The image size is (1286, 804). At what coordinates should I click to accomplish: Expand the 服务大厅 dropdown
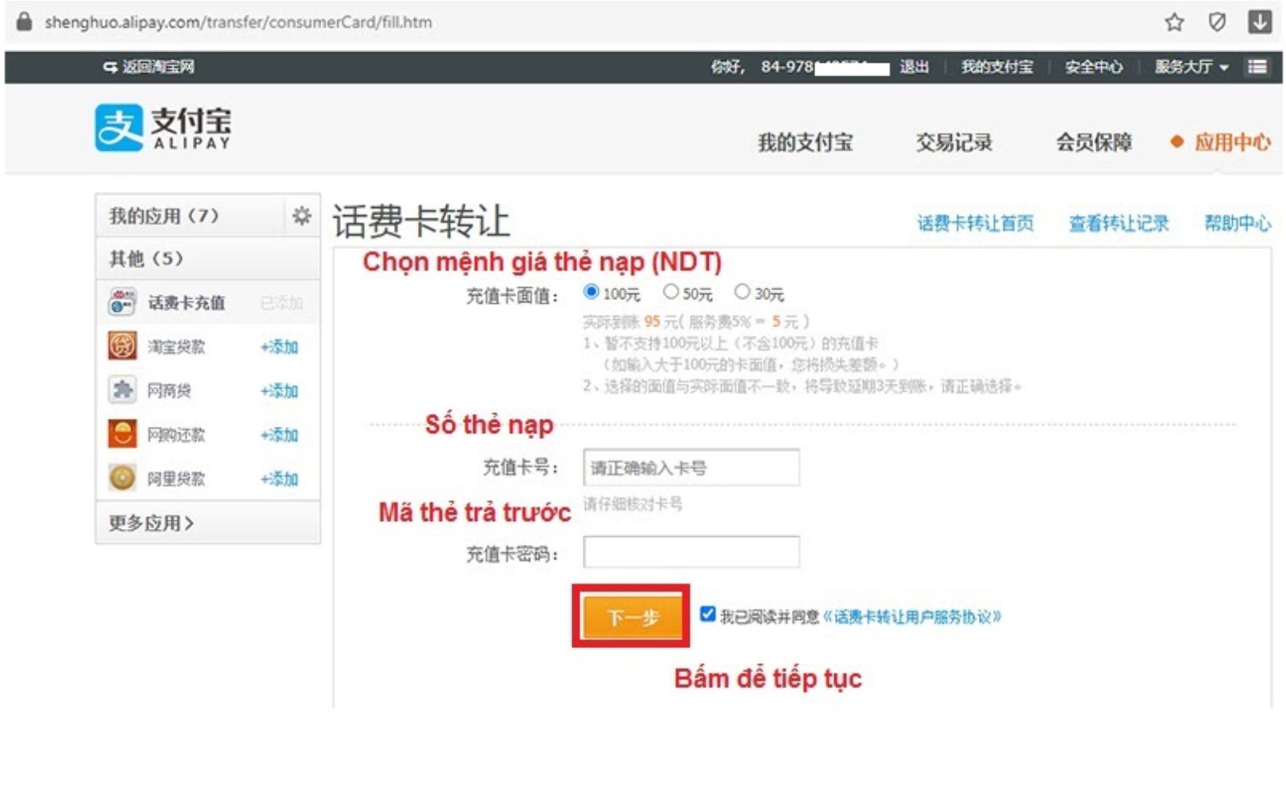(1191, 67)
